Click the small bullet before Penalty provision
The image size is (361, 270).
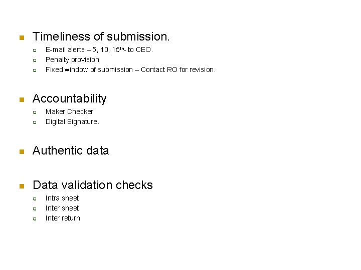coord(35,60)
